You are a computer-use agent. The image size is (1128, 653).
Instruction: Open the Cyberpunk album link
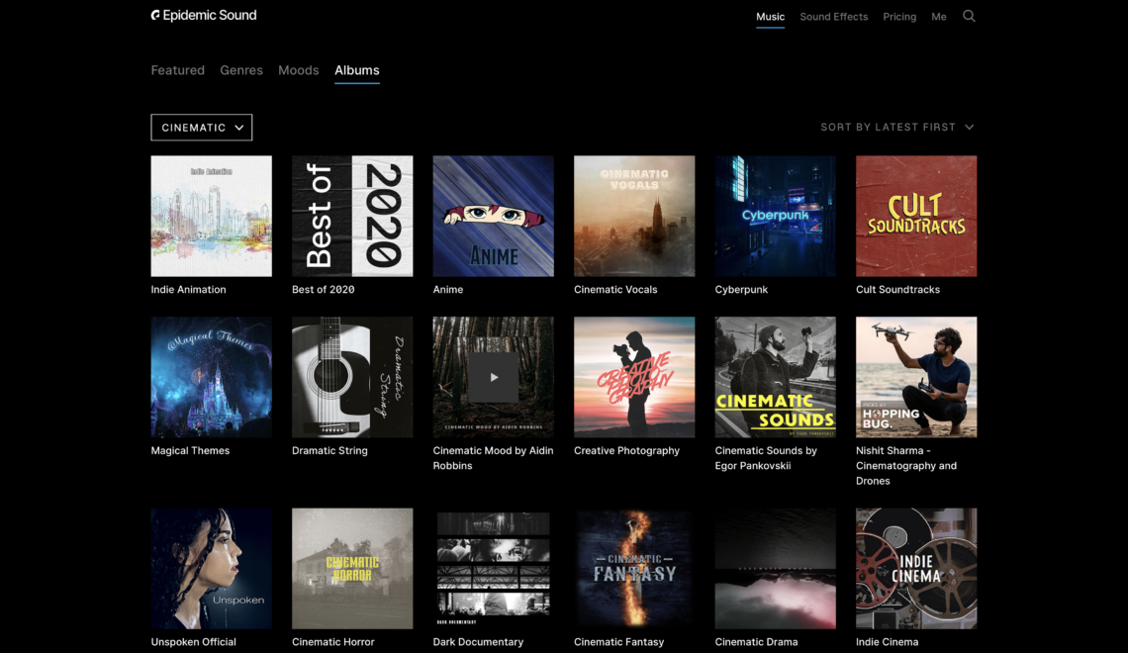coord(775,216)
